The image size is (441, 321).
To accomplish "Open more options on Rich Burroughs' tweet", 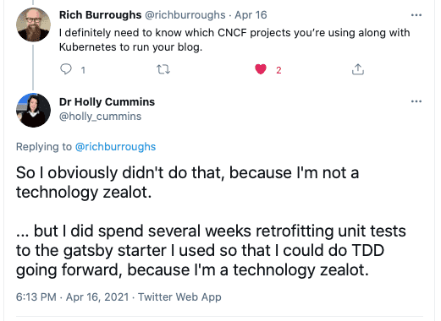I will (416, 15).
